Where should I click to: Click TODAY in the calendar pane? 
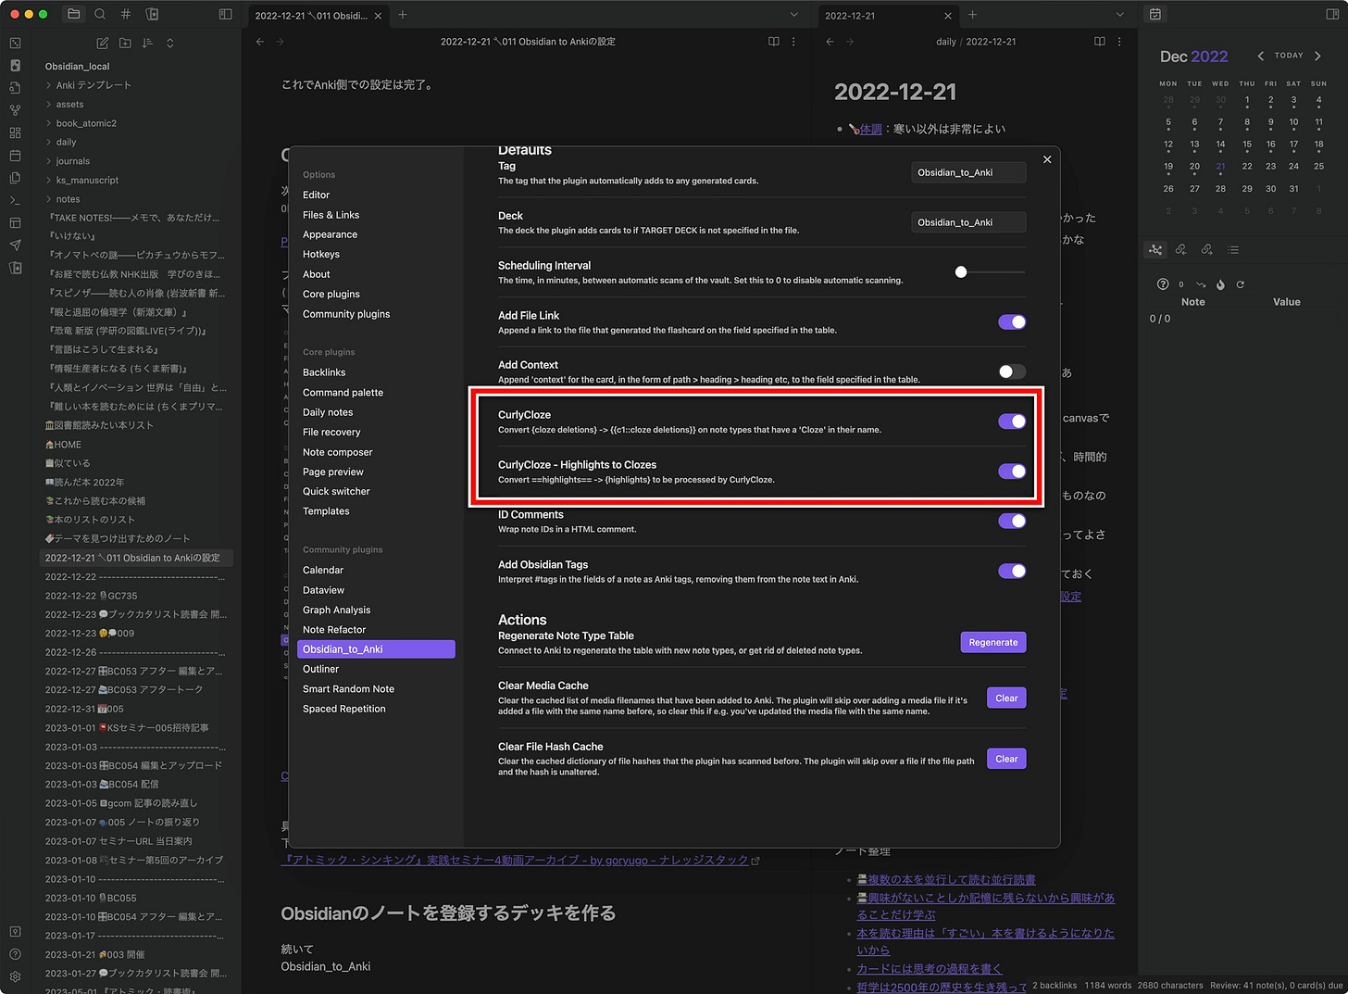pos(1289,56)
